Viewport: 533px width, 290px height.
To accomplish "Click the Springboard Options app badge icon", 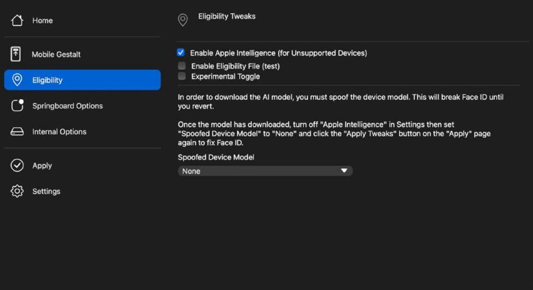I will [x=17, y=106].
